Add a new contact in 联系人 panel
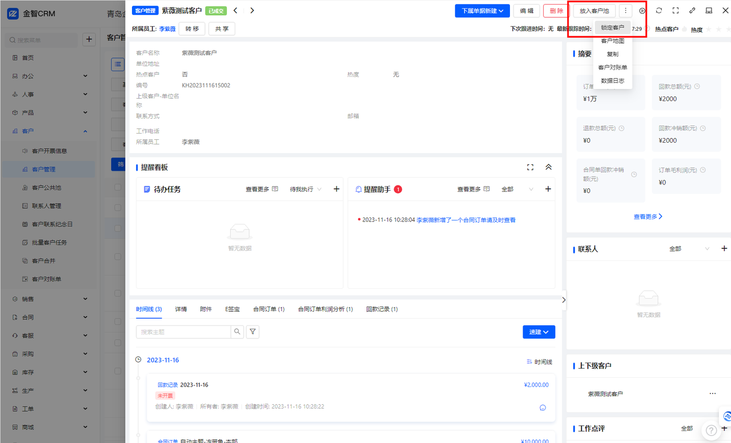 tap(724, 249)
